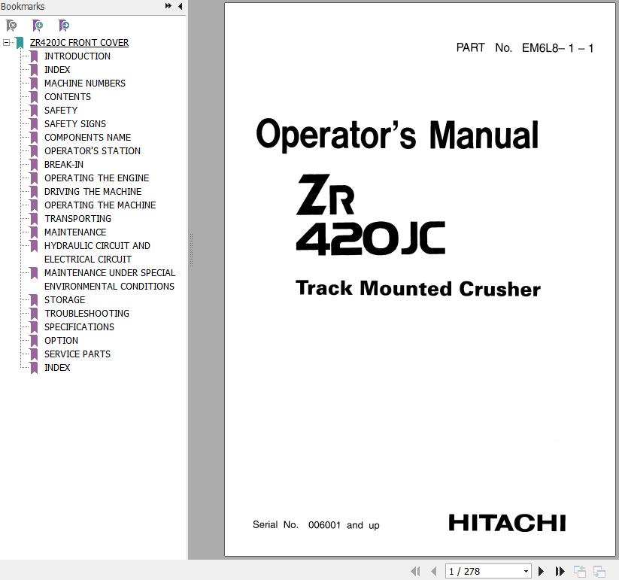Open the SERVICE PARTS bookmark
The image size is (619, 580).
[77, 354]
